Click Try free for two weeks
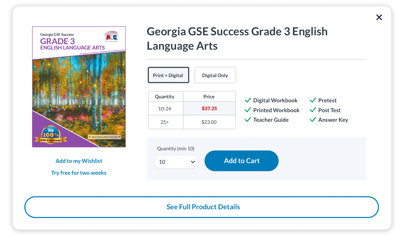 coord(79,173)
